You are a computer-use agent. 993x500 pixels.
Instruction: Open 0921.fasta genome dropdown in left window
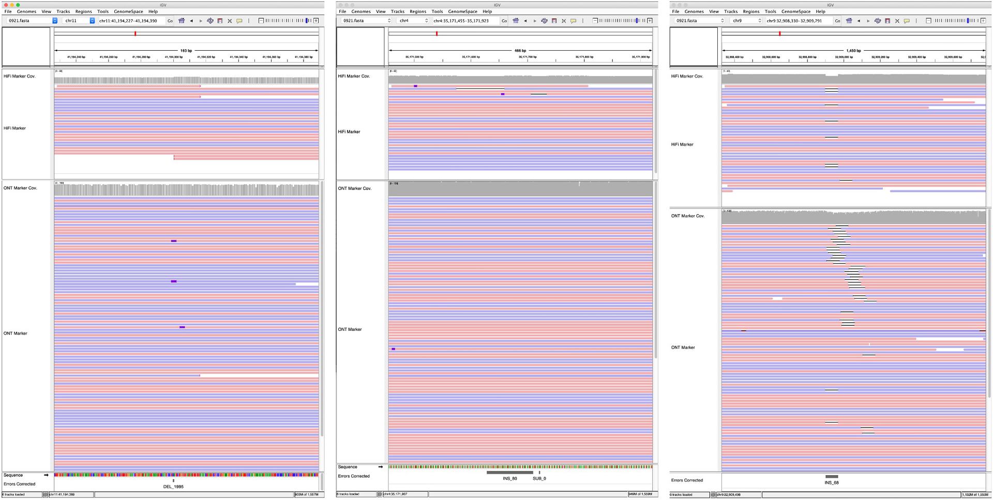tap(31, 21)
